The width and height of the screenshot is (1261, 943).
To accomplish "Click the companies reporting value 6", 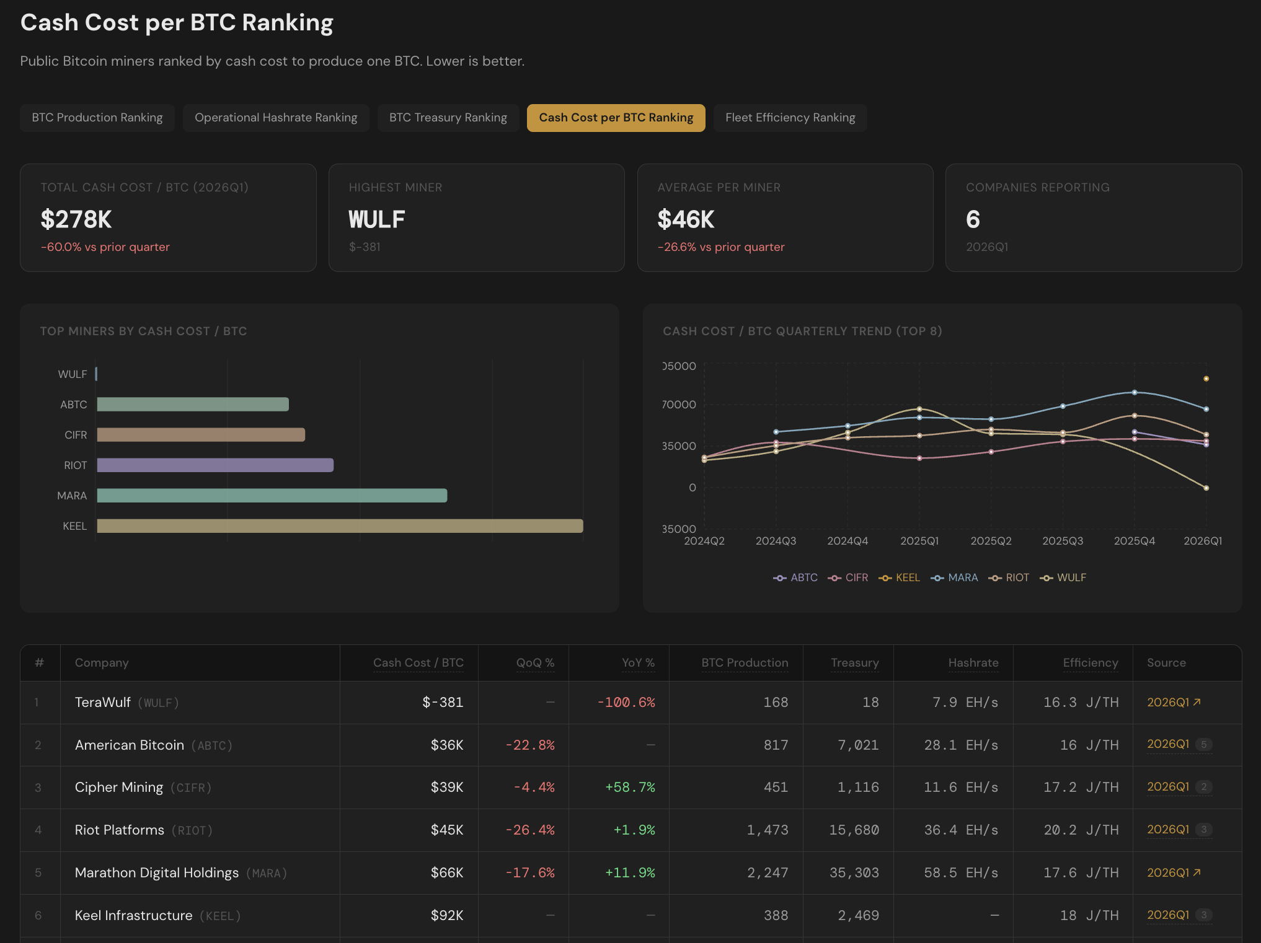I will click(x=973, y=219).
